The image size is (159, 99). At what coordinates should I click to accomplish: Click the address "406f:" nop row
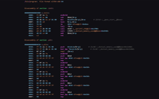pos(31,79)
